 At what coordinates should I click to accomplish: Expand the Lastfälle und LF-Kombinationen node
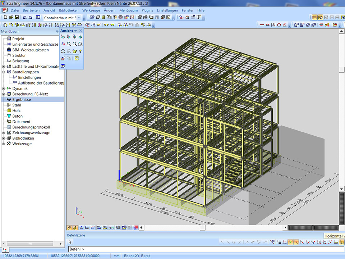click(x=4, y=67)
